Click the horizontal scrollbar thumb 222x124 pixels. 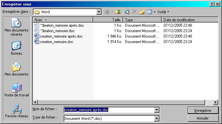click(x=121, y=102)
